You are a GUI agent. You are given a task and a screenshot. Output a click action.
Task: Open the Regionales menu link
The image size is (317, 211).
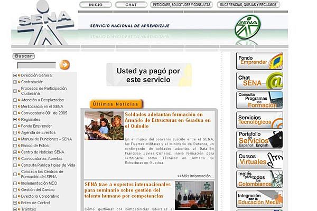(31, 120)
